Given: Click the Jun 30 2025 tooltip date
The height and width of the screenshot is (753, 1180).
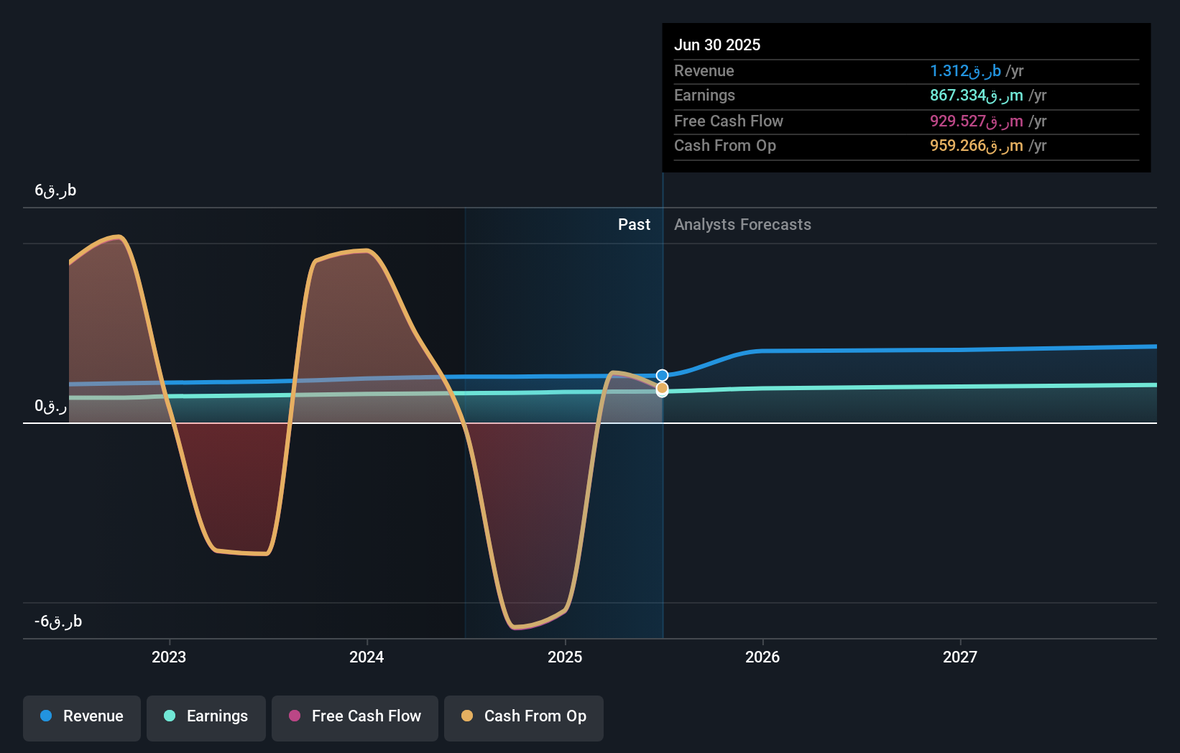Looking at the screenshot, I should click(717, 45).
